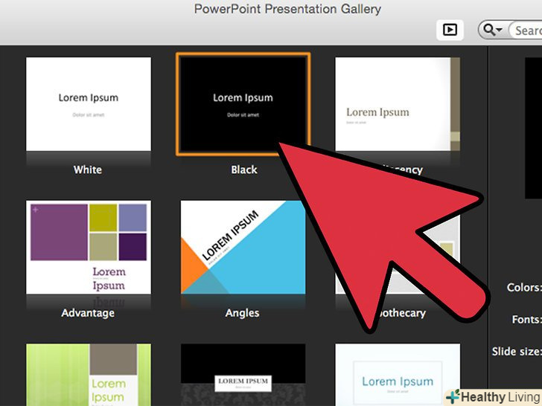Viewport: 542px width, 406px height.
Task: Pick the Angles theme thumbnail
Action: pos(243,247)
